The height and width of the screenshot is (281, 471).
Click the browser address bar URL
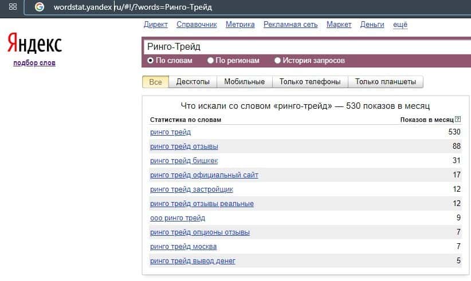coord(132,7)
